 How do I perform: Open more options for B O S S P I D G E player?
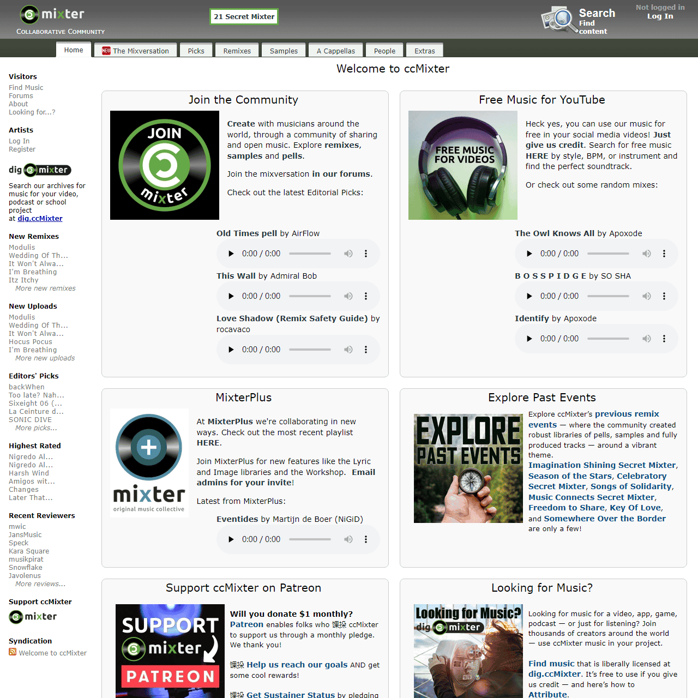click(664, 296)
